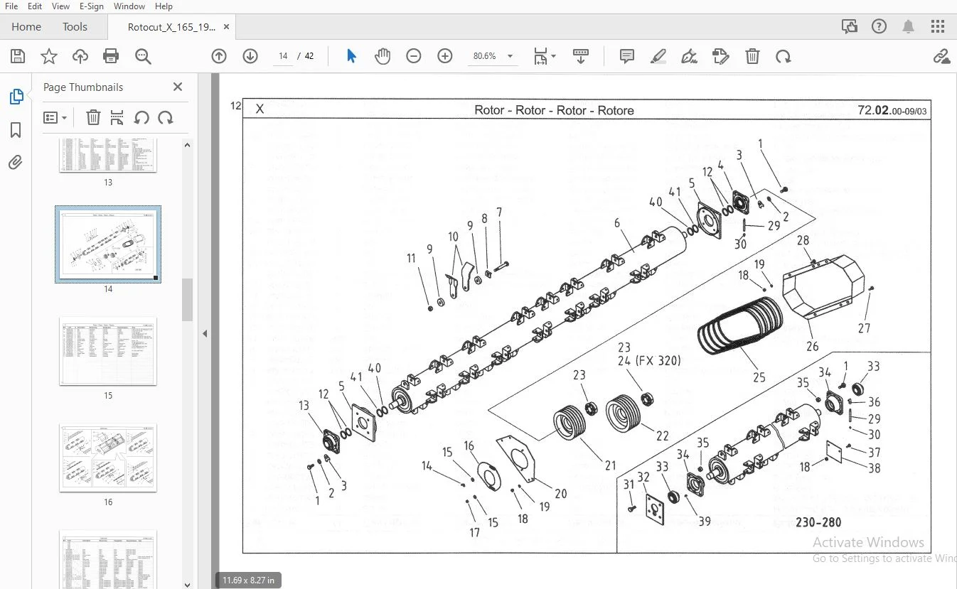Go to the next page with down arrow
The width and height of the screenshot is (957, 589).
(x=250, y=56)
